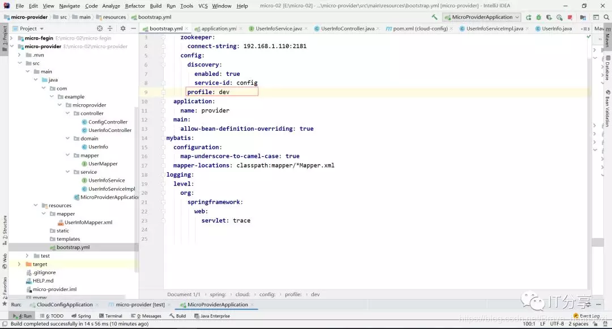This screenshot has width=612, height=329.
Task: Expand the target folder
Action: coord(19,264)
